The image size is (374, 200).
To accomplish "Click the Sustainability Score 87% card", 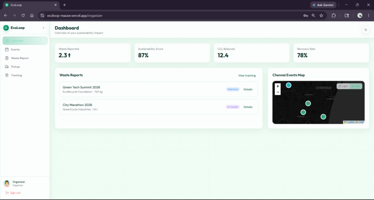I will coord(172,53).
